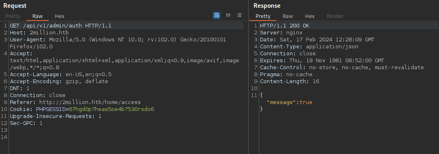Toggle word wrap icon in Request panel

pos(217,16)
